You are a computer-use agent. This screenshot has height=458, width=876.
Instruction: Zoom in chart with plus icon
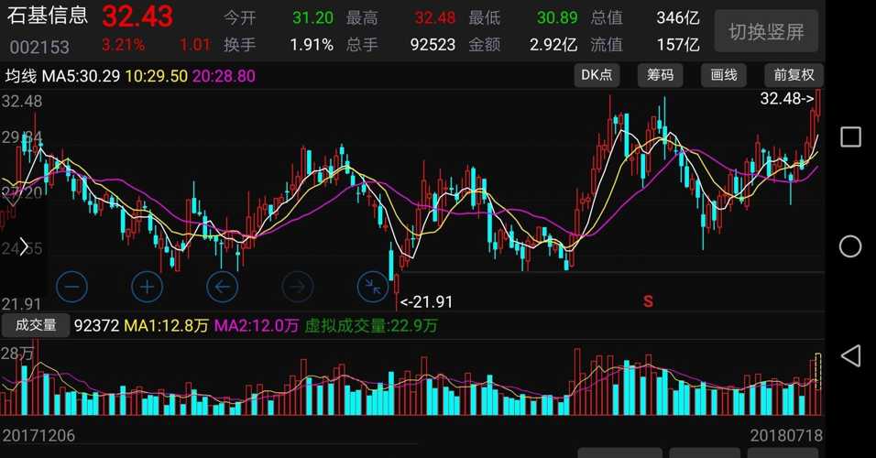pos(147,287)
